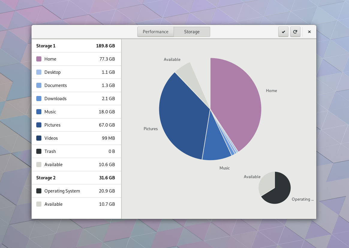Switch to the Performance tab

coord(155,31)
